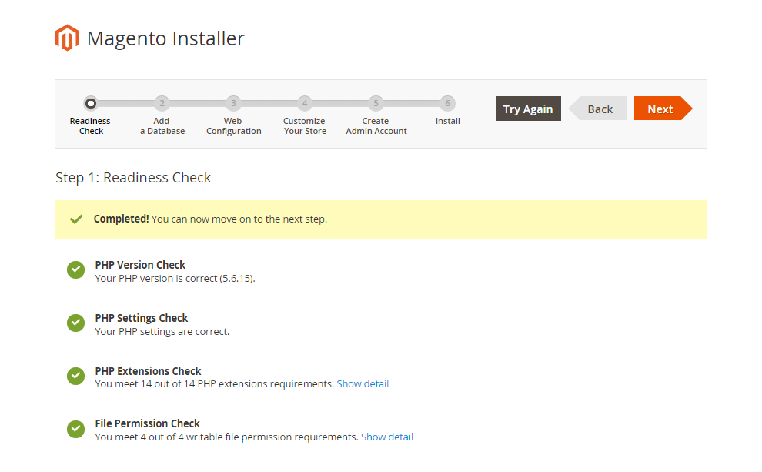
Task: Click the Create Admin Account step label
Action: click(x=376, y=126)
